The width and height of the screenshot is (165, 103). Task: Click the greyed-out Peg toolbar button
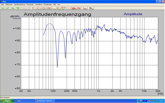click(23, 8)
